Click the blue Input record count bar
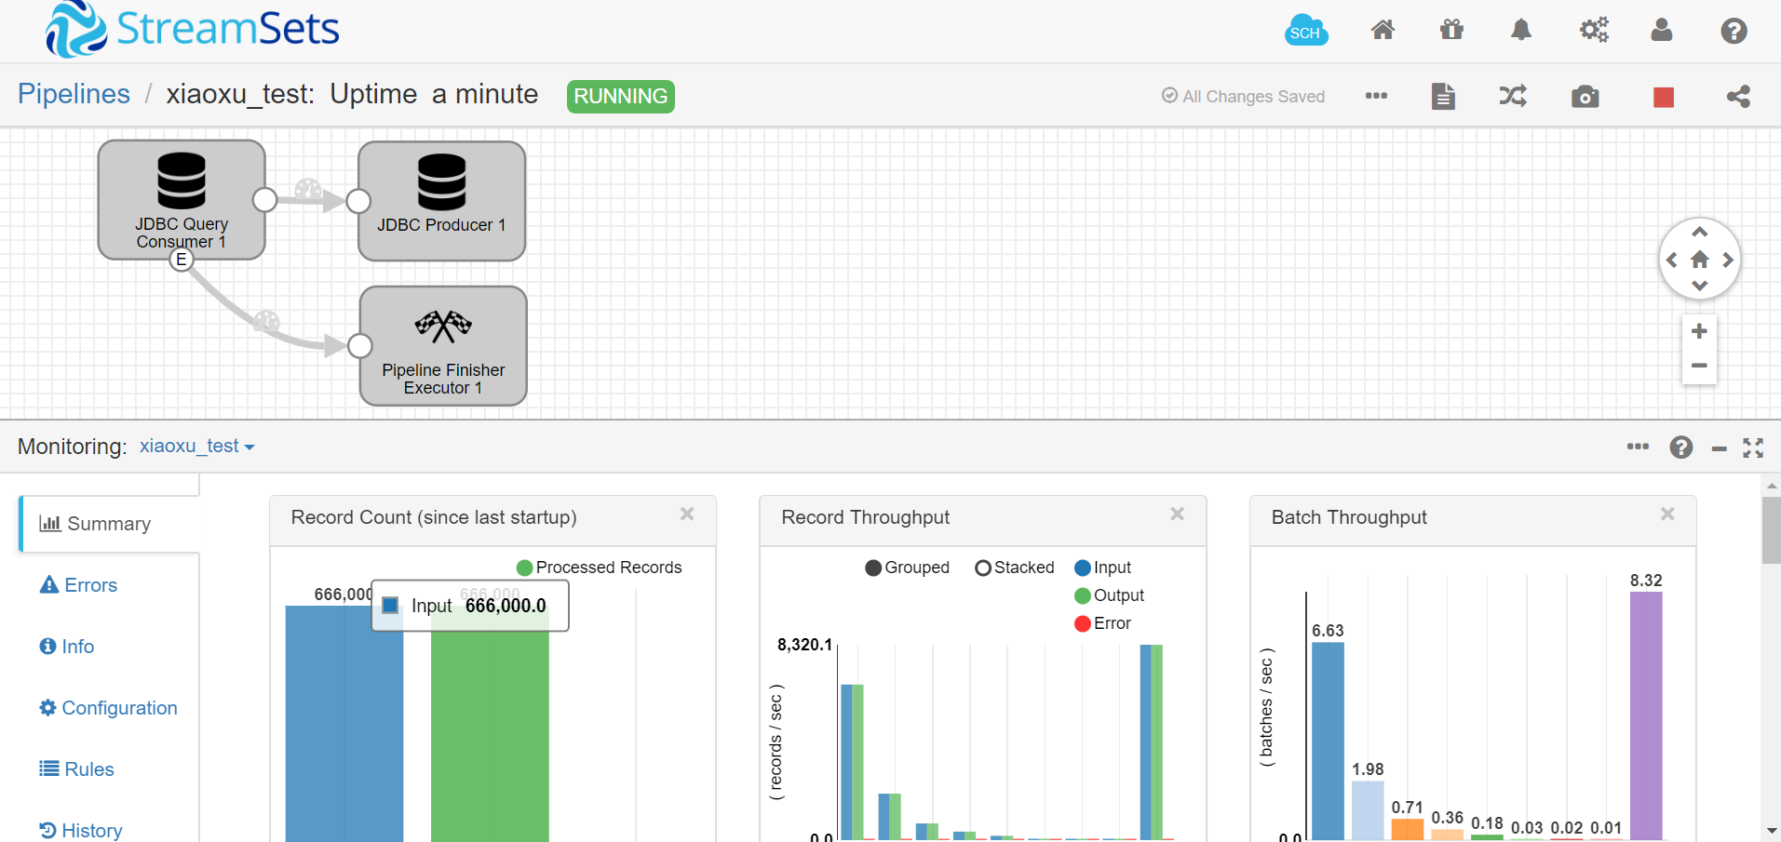 (344, 724)
